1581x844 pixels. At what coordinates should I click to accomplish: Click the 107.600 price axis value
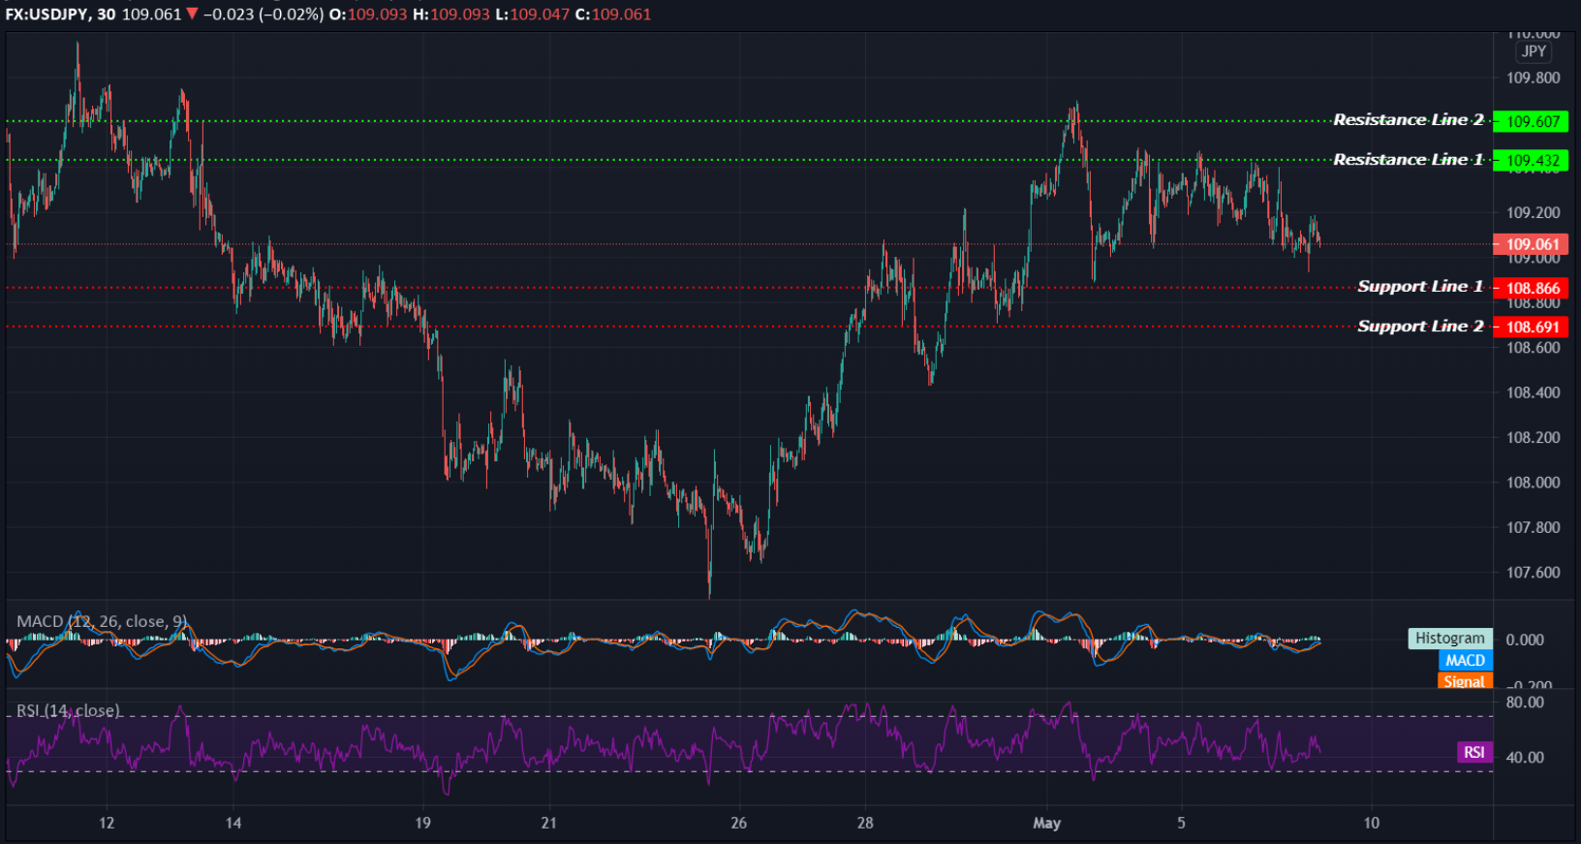coord(1533,573)
